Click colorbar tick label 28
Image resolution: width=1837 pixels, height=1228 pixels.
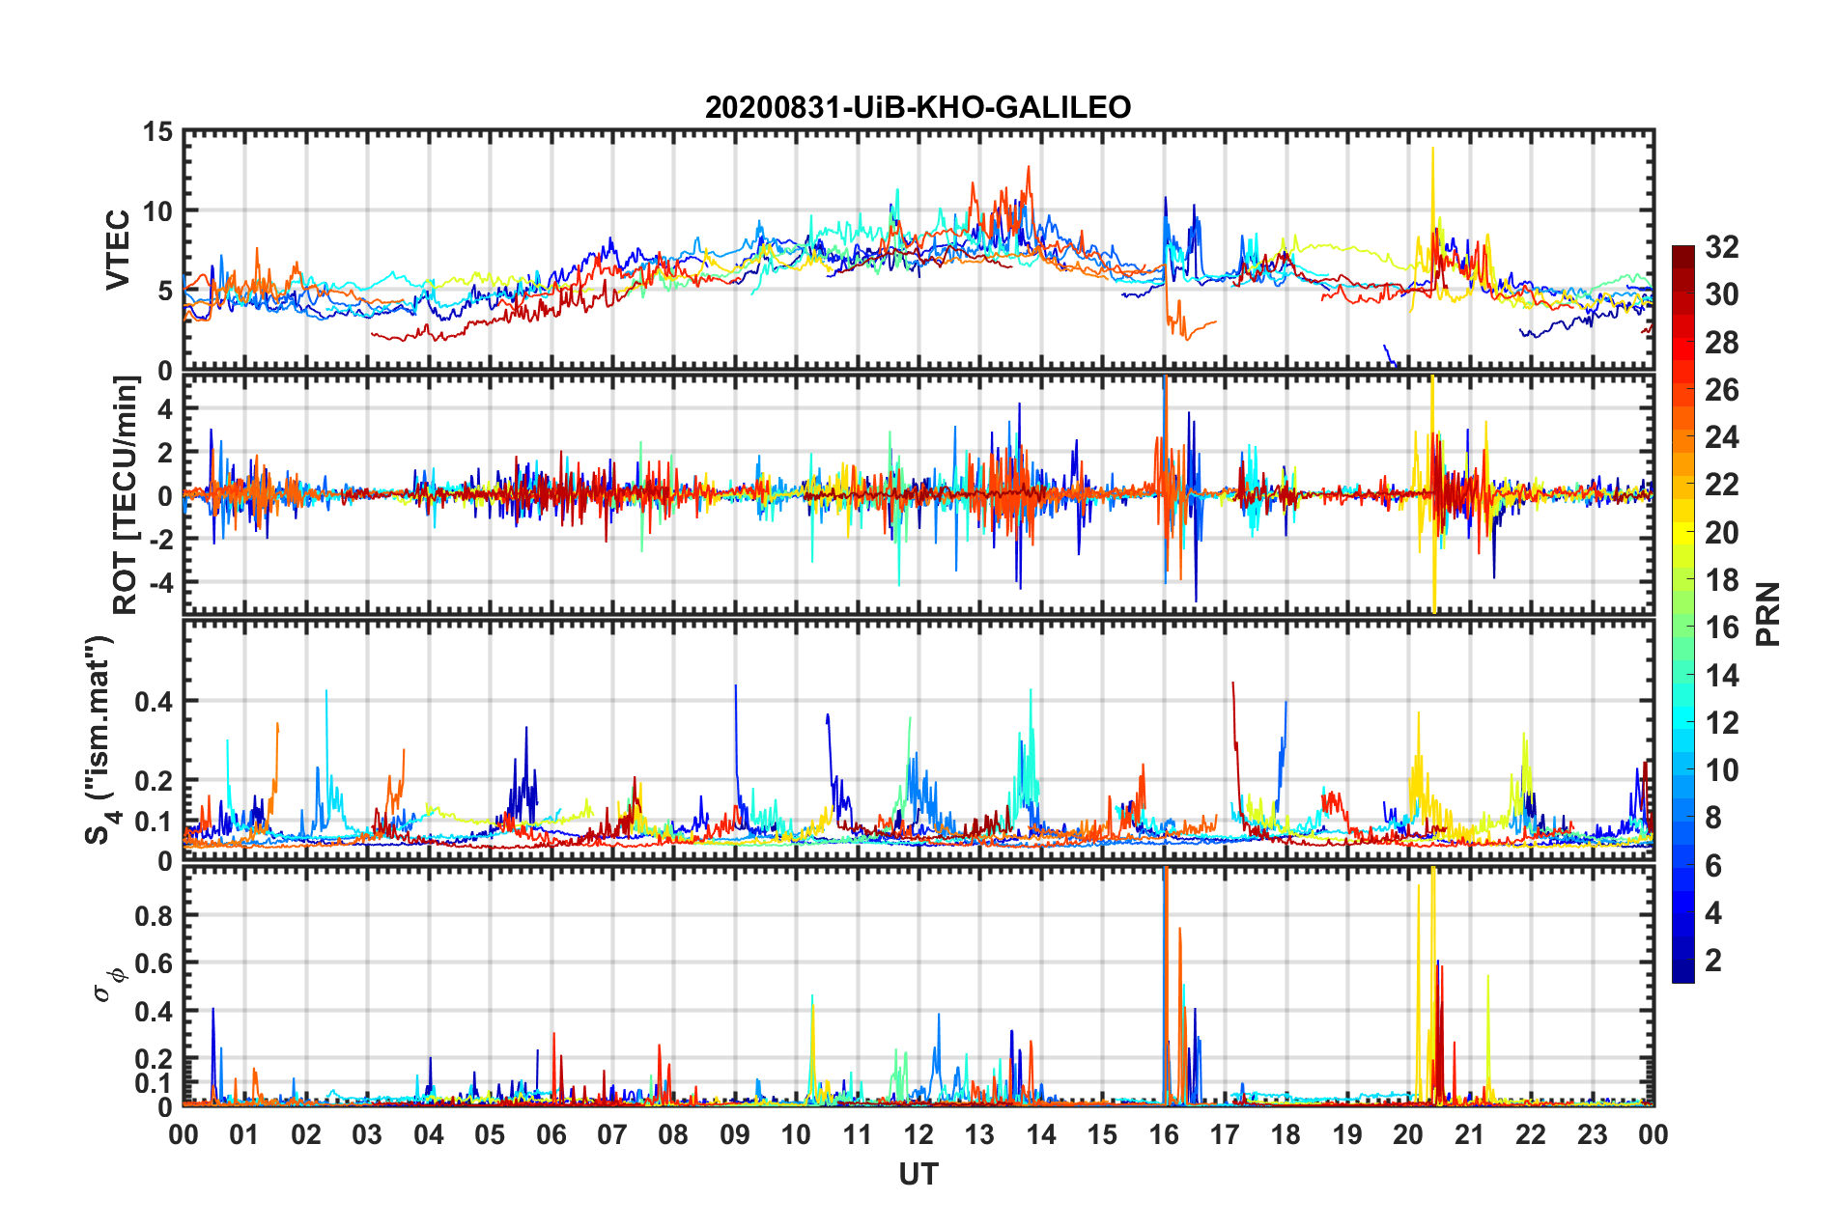1722,343
